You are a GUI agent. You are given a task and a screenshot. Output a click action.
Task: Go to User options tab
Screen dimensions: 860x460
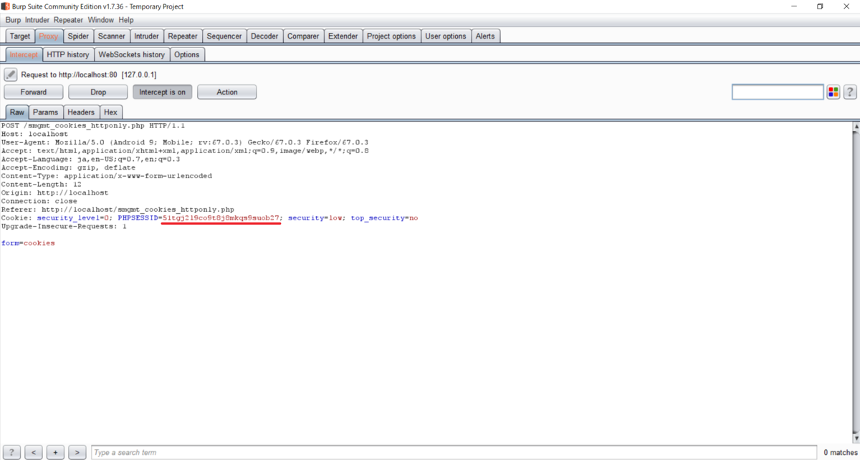click(x=446, y=36)
